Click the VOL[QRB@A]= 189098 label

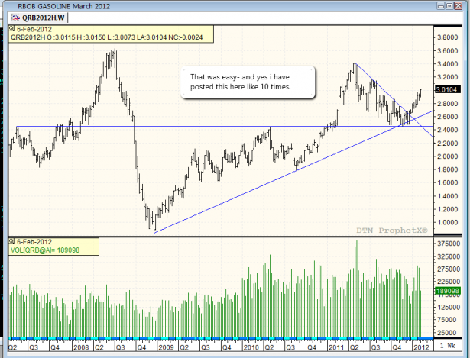tap(45, 250)
